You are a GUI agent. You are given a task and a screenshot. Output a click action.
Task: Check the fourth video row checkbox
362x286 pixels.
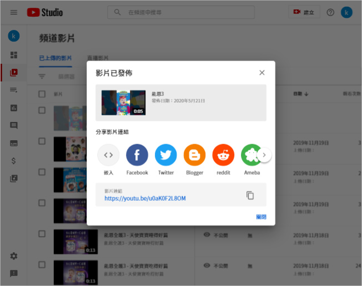(x=42, y=203)
